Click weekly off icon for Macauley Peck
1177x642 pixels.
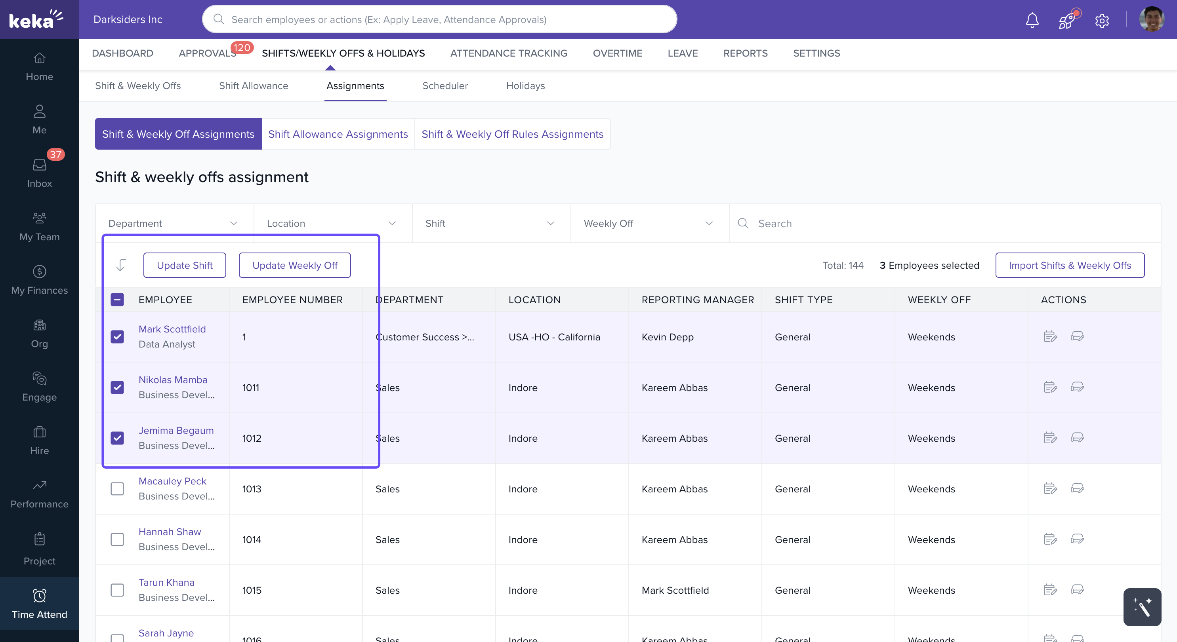pos(1077,488)
